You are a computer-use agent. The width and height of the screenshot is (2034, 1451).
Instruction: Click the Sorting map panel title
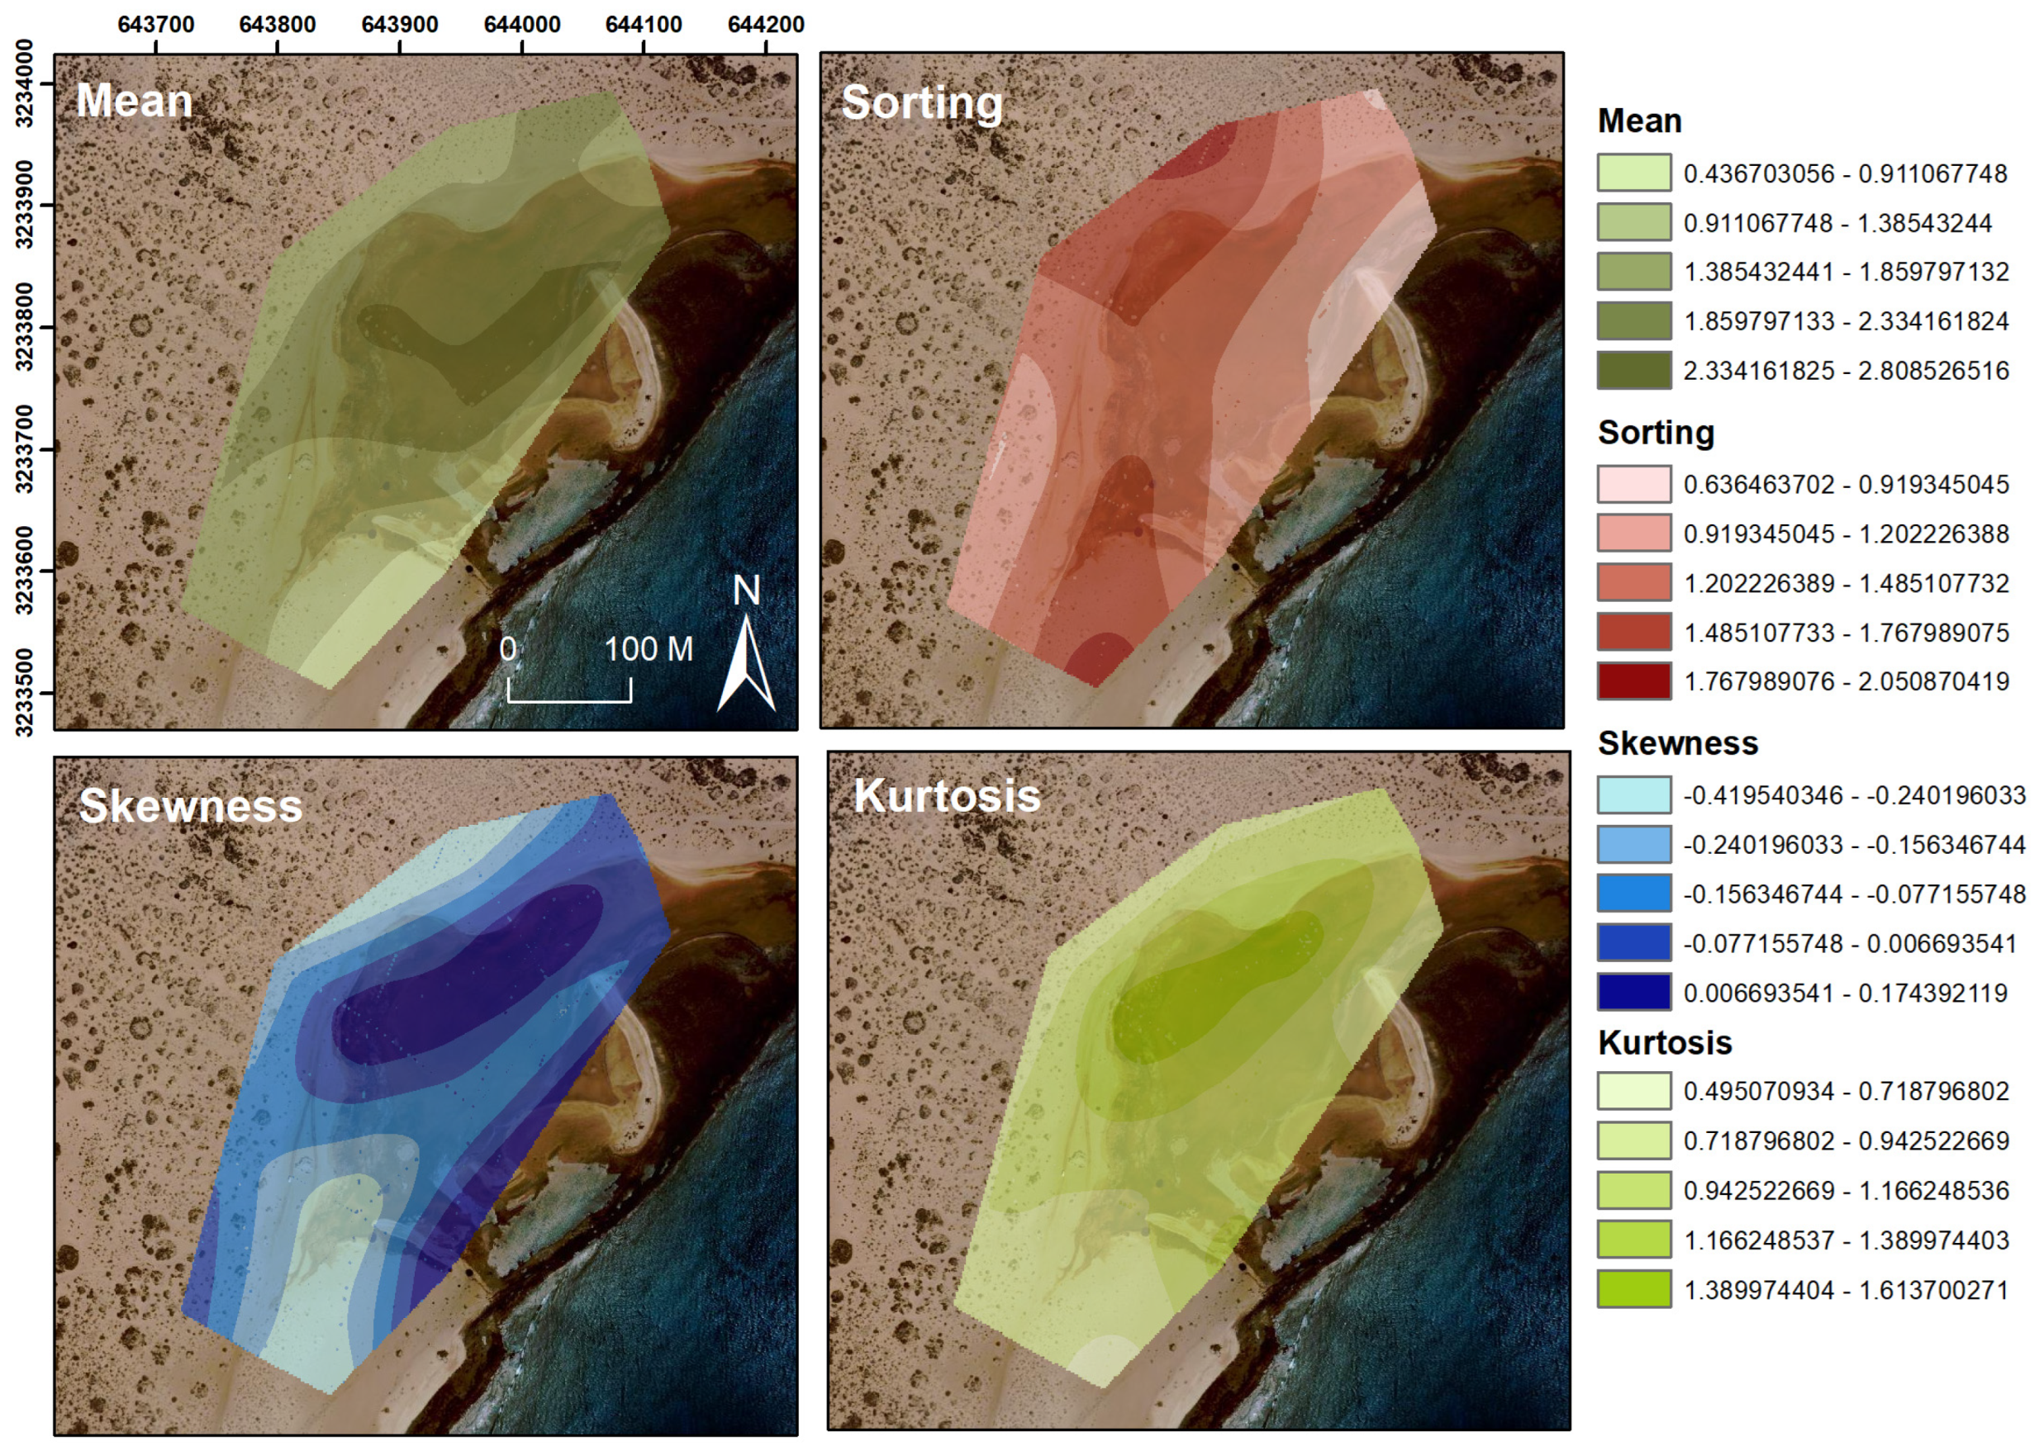(921, 102)
